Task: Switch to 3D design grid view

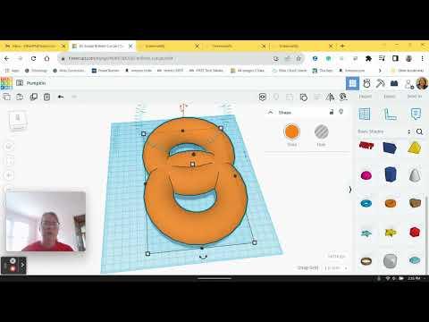Action: pyautogui.click(x=352, y=83)
